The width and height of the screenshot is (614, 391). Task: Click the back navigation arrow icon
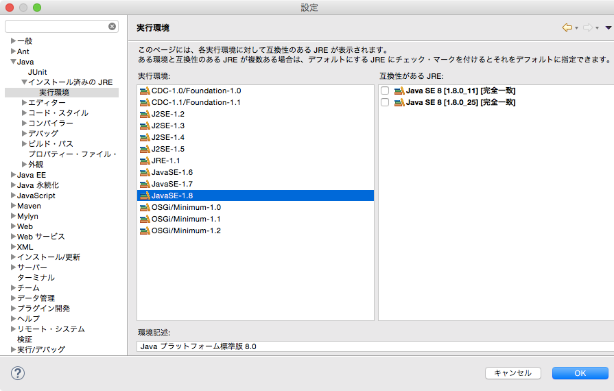click(x=567, y=27)
